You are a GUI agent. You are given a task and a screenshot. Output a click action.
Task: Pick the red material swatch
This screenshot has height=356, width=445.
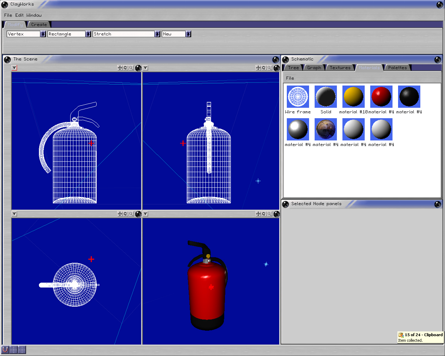381,97
